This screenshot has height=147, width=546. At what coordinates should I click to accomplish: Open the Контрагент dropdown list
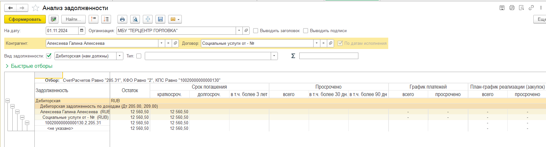click(x=161, y=43)
